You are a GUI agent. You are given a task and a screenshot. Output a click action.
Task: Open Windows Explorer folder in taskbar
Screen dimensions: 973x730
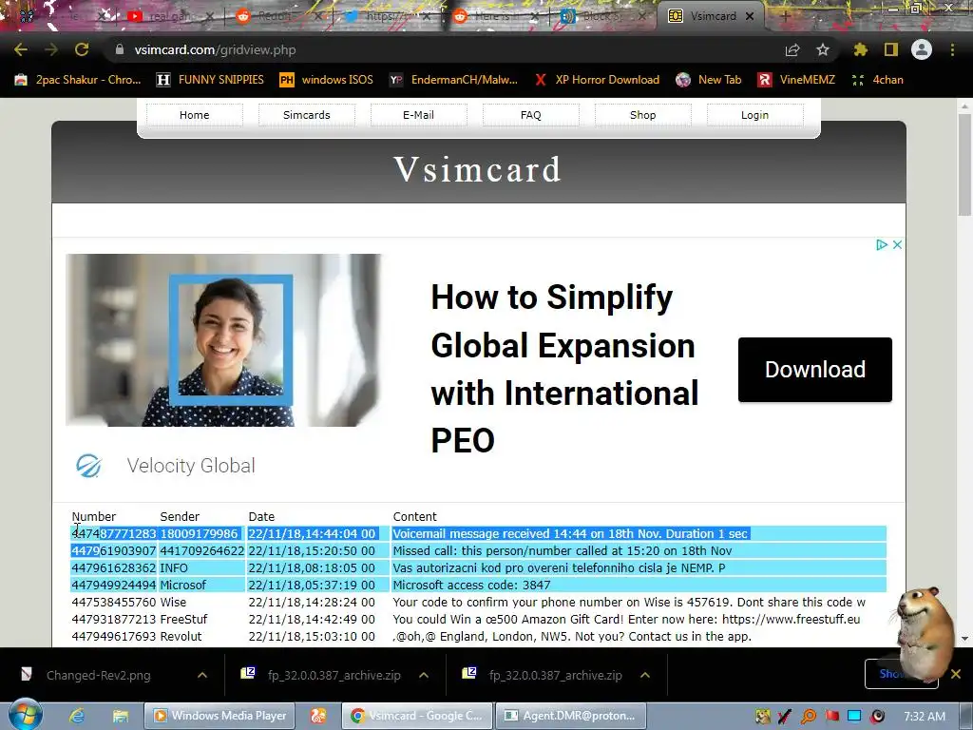[x=120, y=716]
